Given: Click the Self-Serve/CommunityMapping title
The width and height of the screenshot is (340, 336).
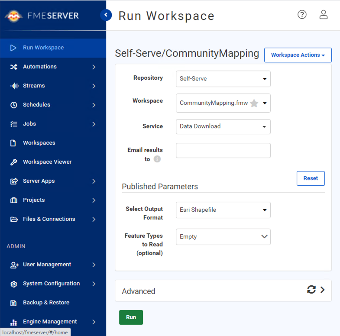Looking at the screenshot, I should coord(187,54).
